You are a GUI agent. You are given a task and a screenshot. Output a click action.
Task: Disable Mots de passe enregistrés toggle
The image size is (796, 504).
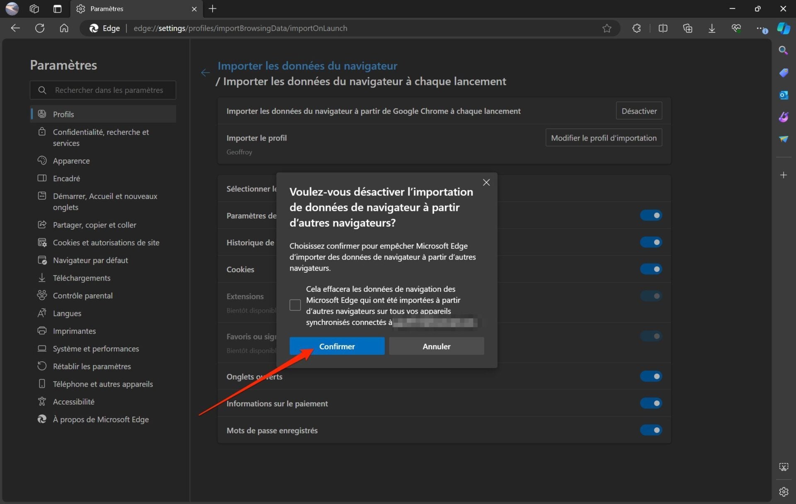(650, 430)
